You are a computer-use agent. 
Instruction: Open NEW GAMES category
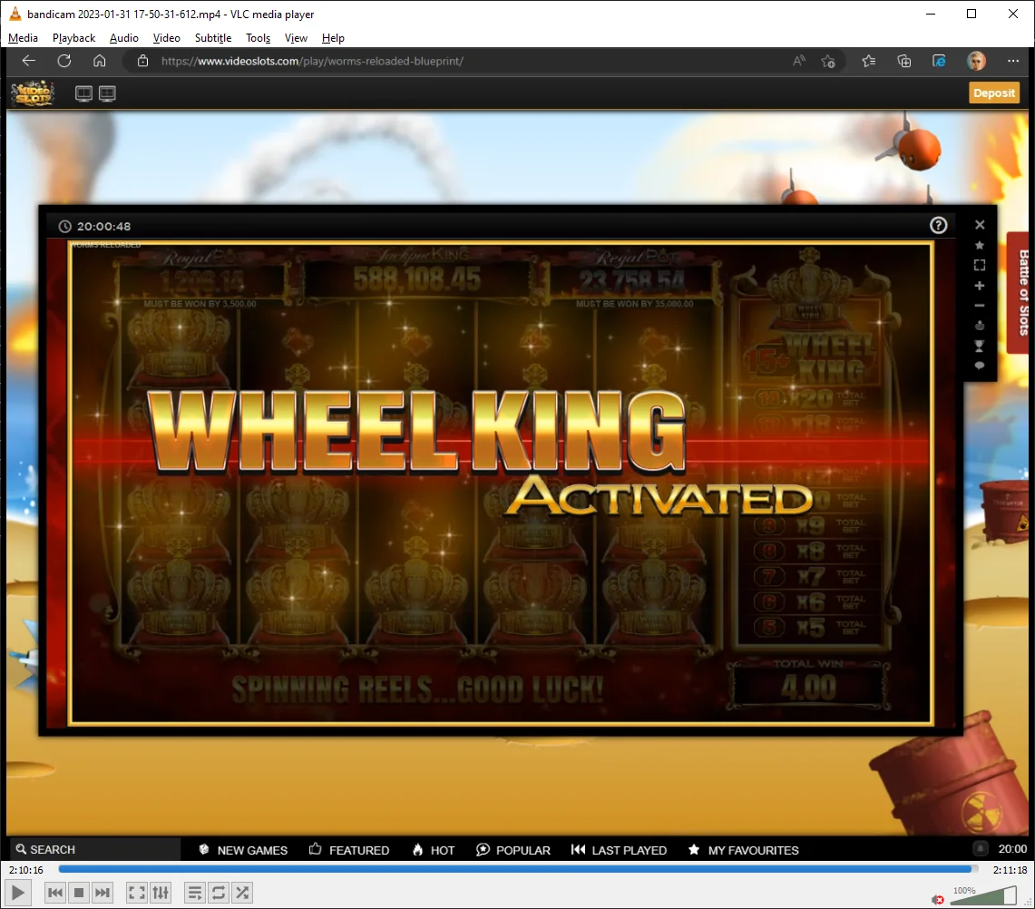pos(243,850)
